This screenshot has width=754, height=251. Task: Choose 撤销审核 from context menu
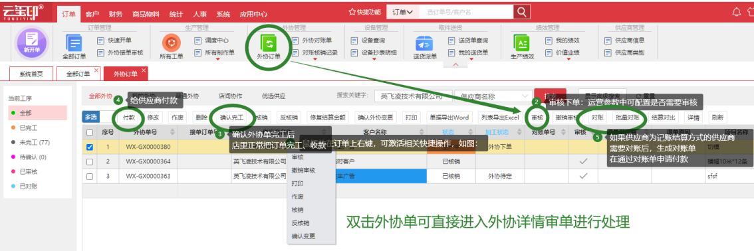click(x=304, y=171)
